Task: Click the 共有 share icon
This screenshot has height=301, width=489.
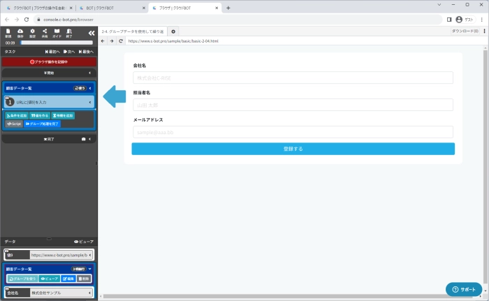Action: click(x=45, y=32)
